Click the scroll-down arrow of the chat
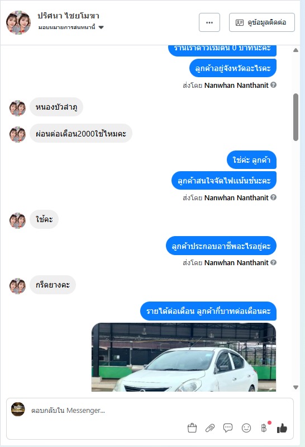The width and height of the screenshot is (305, 447). pyautogui.click(x=296, y=387)
